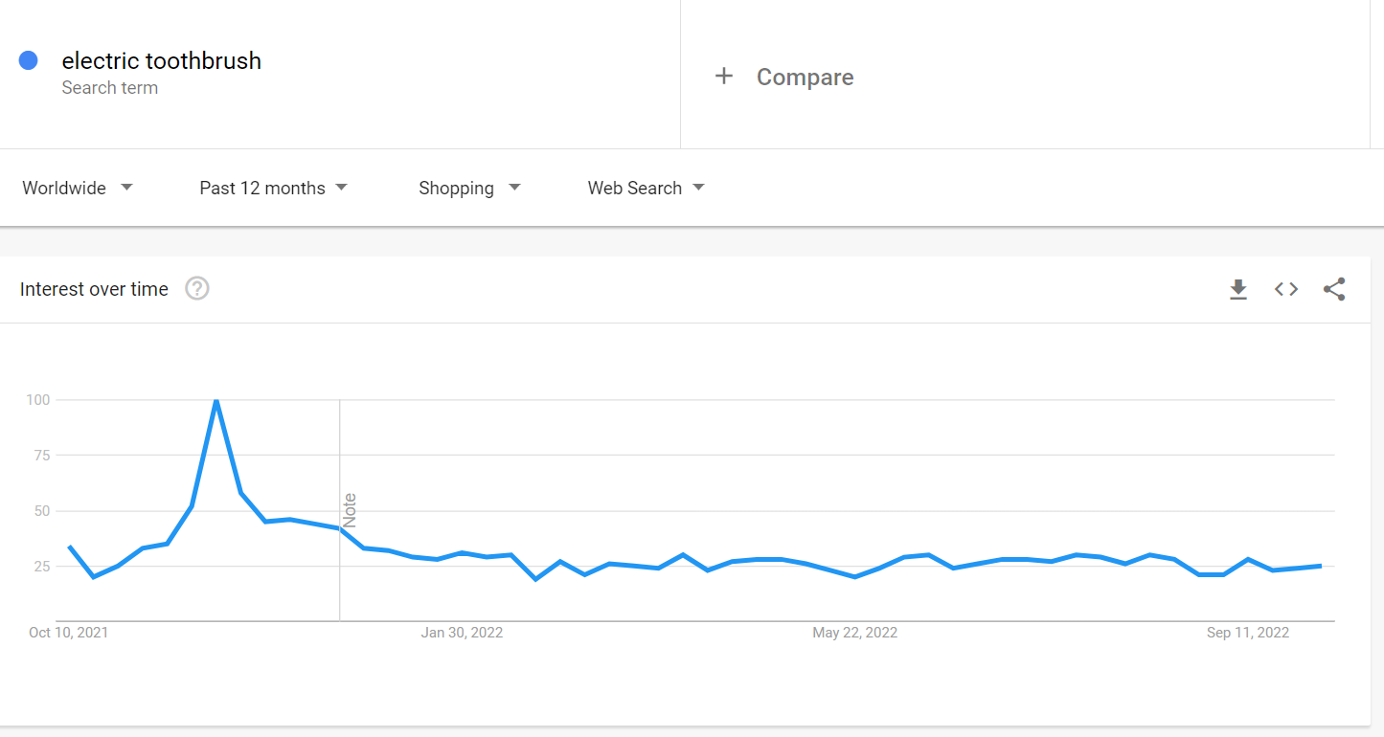The image size is (1384, 737).
Task: Click the Sep 11, 2022 axis label
Action: click(x=1248, y=633)
